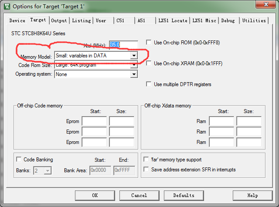
Task: Click second Ram Size field
Action: tap(249, 132)
